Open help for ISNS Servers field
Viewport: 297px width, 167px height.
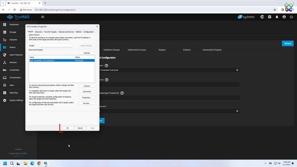pos(107,80)
